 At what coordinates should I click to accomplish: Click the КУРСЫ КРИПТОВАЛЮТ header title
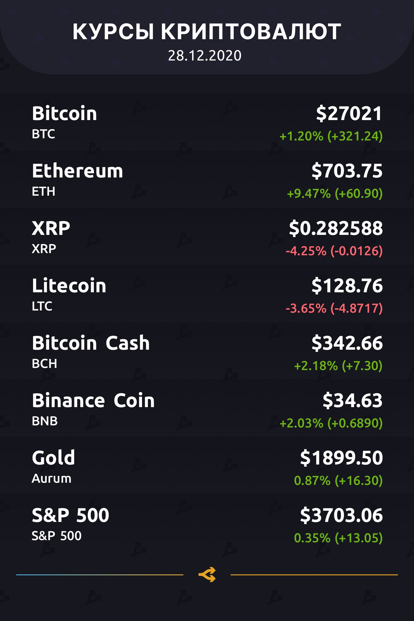click(207, 31)
